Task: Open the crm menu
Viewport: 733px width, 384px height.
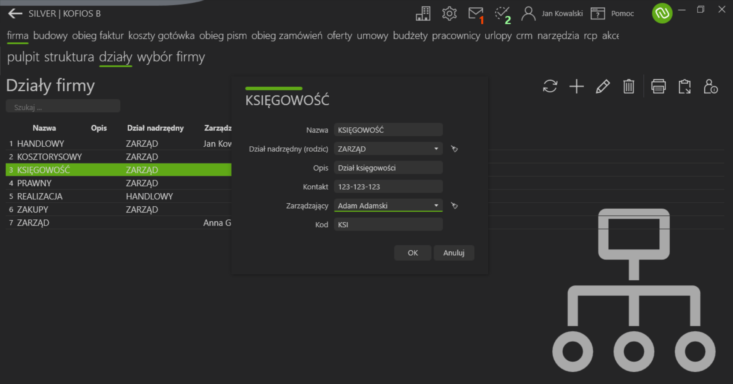Action: (524, 36)
